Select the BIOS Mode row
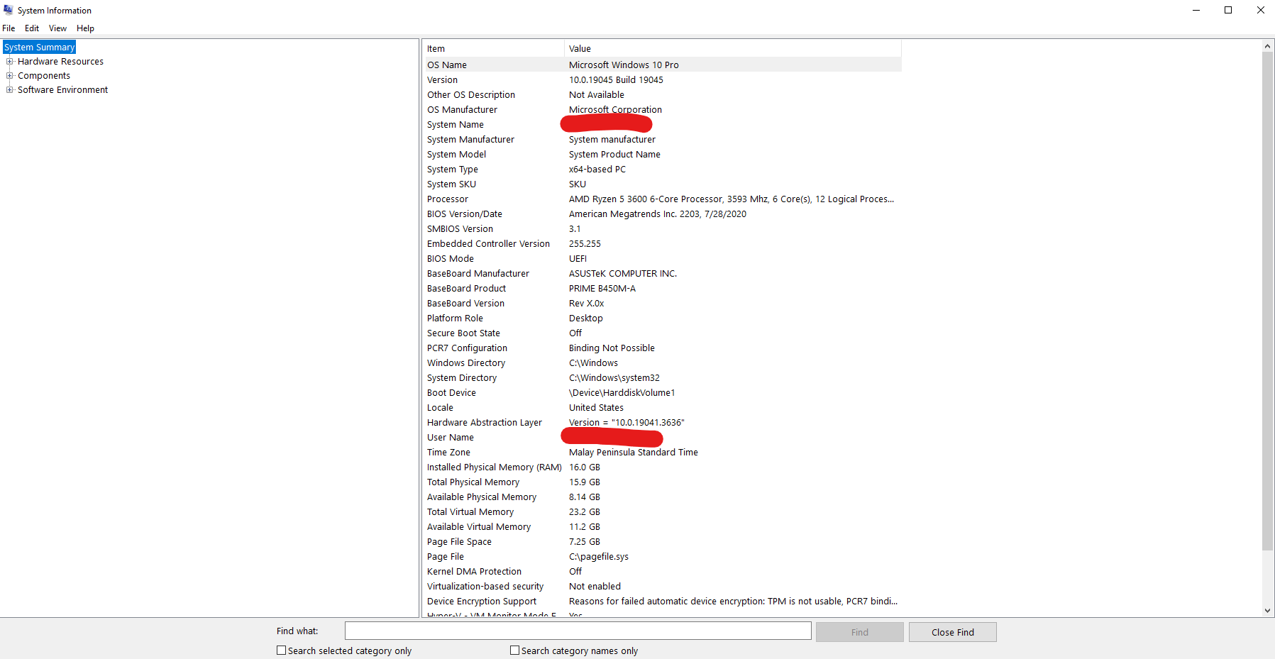The height and width of the screenshot is (659, 1275). click(663, 258)
